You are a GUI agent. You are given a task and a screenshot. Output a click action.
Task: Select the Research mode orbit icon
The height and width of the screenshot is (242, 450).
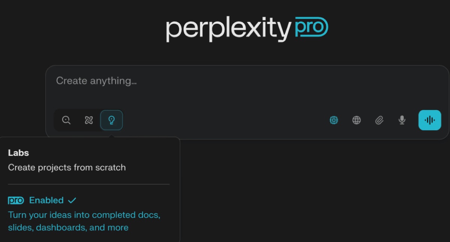(x=89, y=120)
